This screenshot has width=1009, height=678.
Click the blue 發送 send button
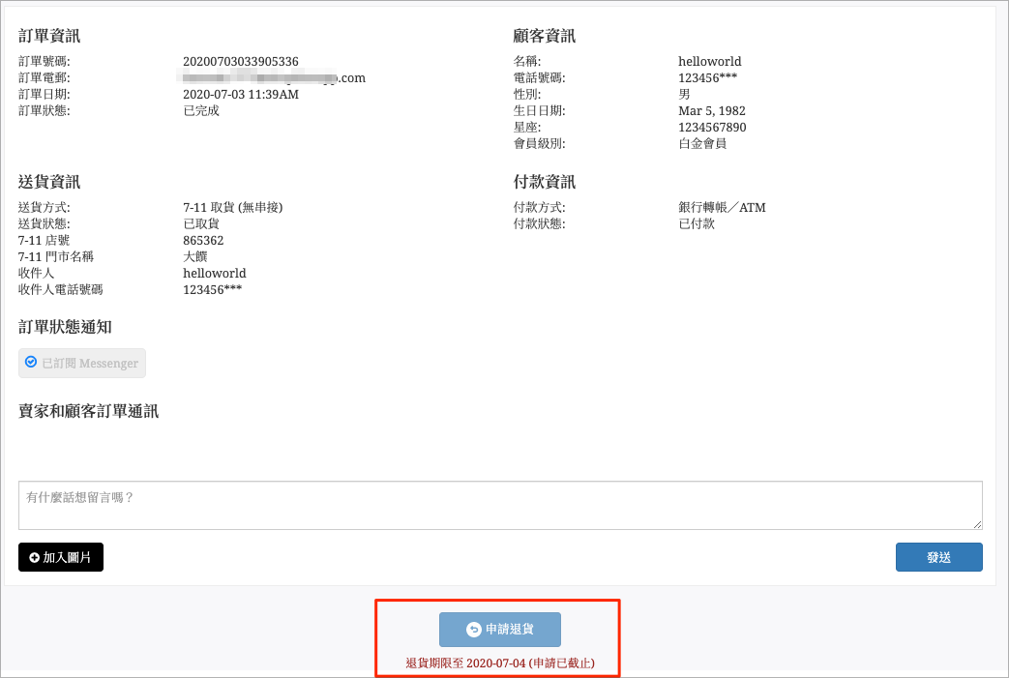[938, 557]
